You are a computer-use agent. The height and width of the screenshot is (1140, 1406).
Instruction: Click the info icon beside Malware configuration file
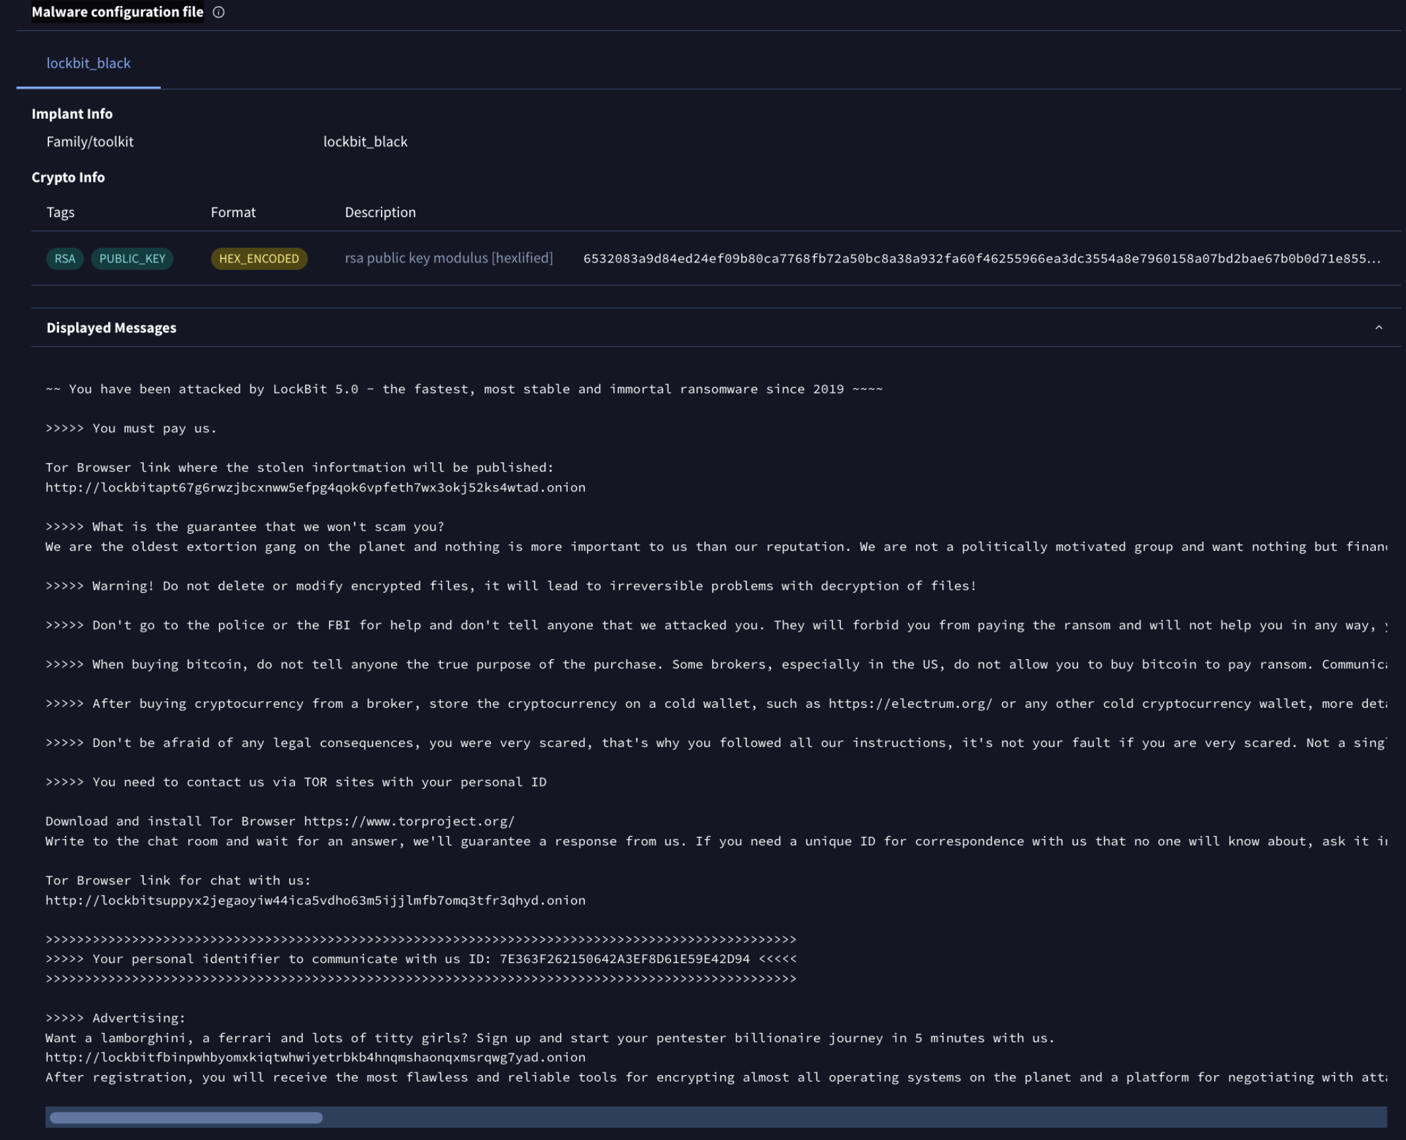click(218, 12)
